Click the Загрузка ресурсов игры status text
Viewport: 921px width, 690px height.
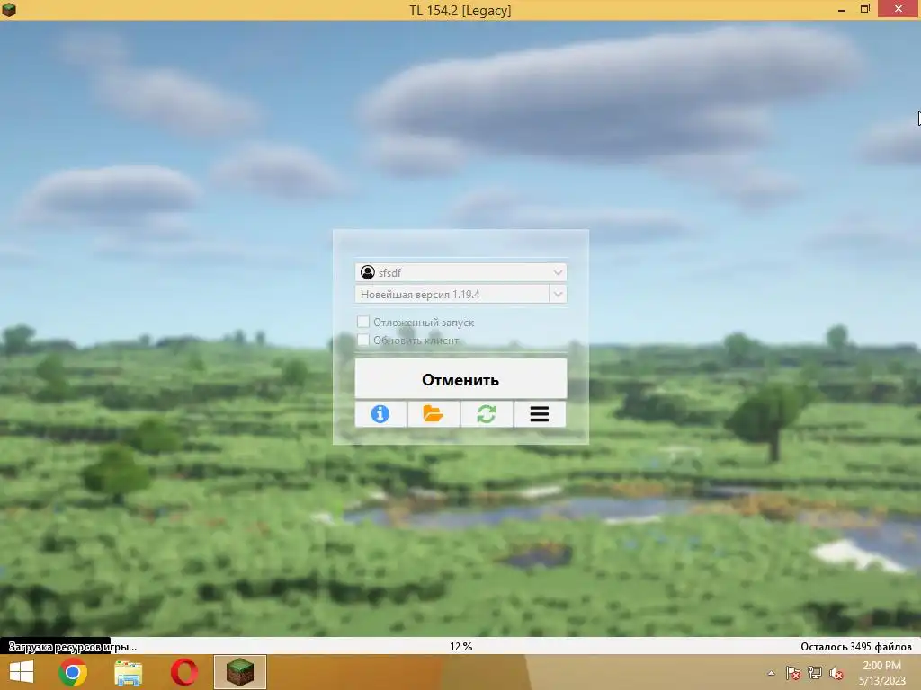[72, 647]
